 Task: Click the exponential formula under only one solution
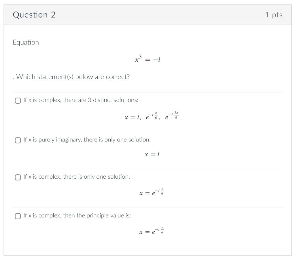point(152,192)
